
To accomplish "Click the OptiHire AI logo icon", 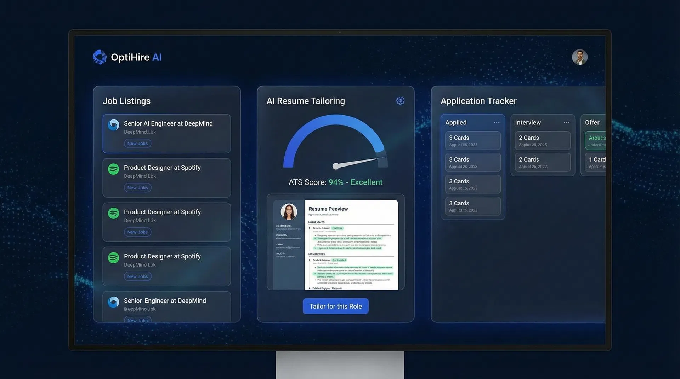I will pyautogui.click(x=100, y=57).
